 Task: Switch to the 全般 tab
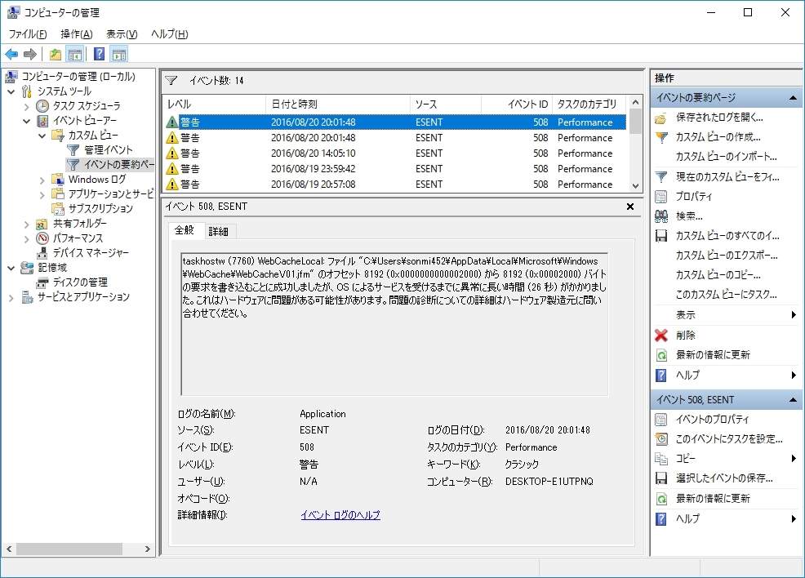point(185,230)
